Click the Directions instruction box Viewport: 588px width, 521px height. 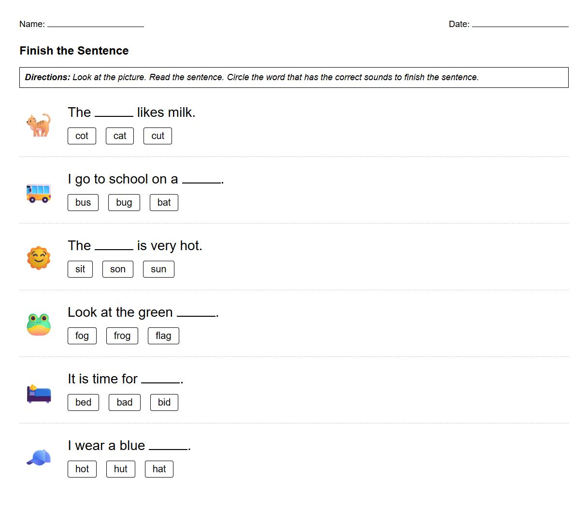[294, 77]
